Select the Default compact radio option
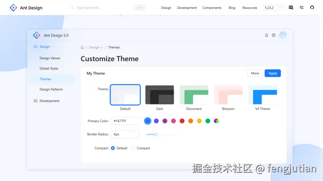This screenshot has width=323, height=181. coord(113,148)
